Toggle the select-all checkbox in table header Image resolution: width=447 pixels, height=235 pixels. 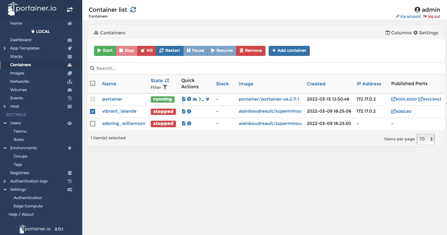pyautogui.click(x=93, y=84)
